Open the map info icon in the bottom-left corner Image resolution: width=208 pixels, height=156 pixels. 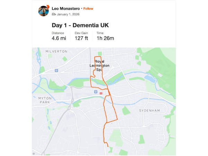point(34,153)
